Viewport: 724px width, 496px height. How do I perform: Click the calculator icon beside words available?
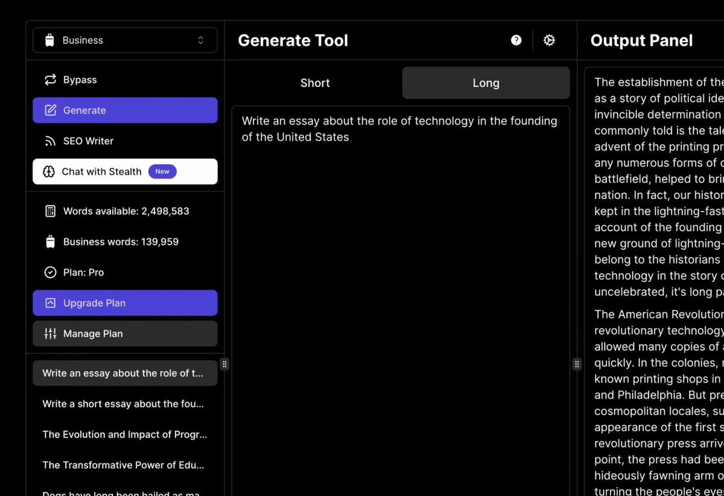51,211
